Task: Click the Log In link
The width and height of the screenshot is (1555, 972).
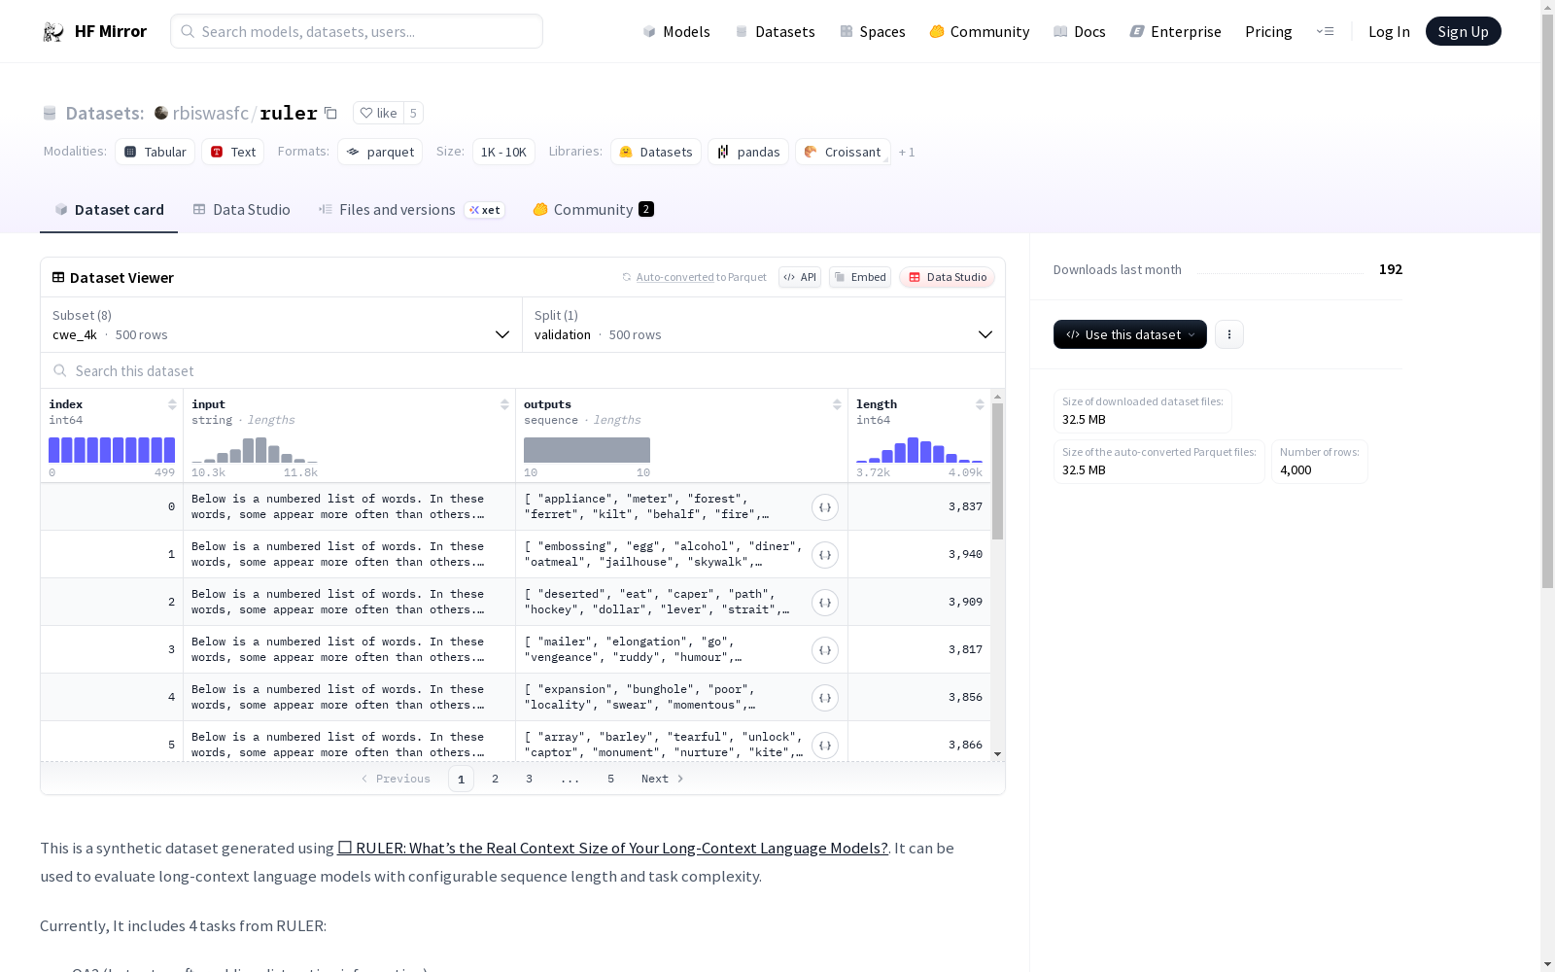Action: (x=1389, y=31)
